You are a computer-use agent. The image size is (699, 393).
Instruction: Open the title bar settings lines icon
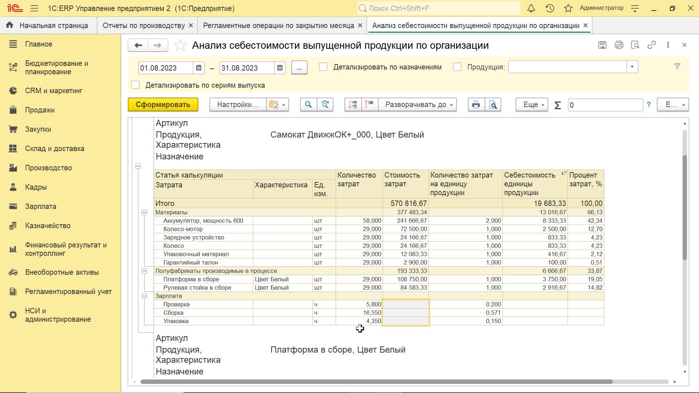pyautogui.click(x=635, y=8)
